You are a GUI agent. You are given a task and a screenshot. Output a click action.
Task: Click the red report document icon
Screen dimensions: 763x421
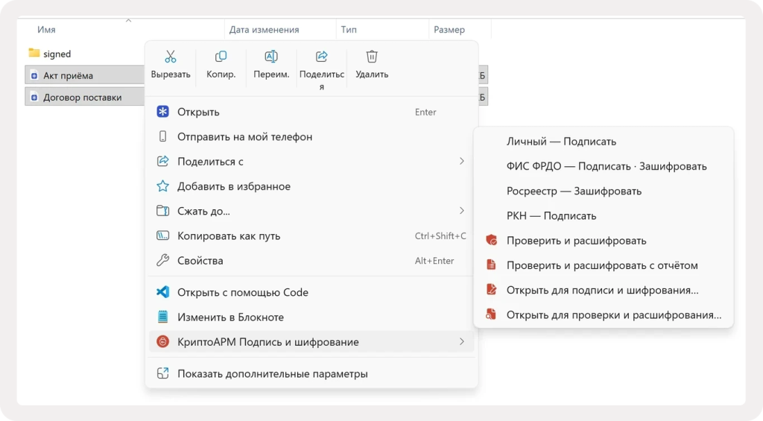492,265
